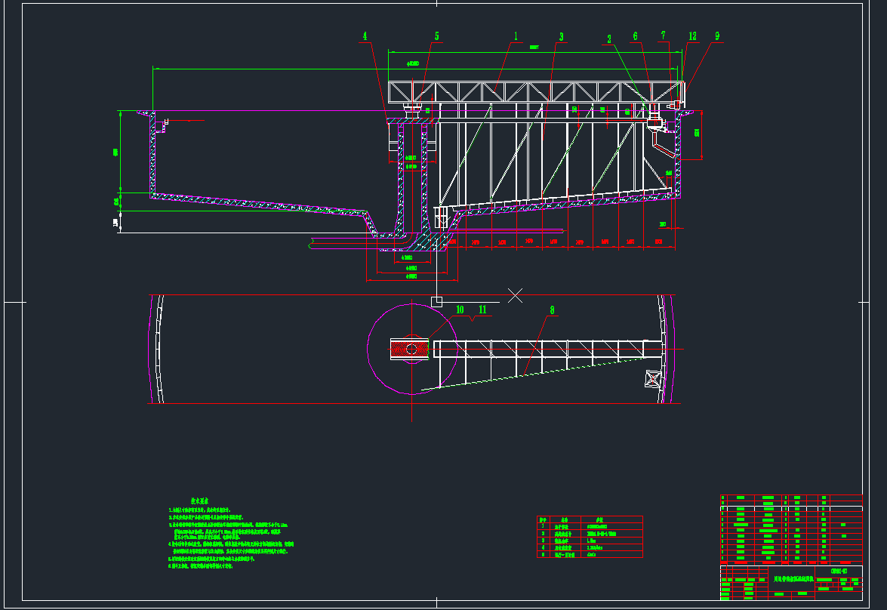
Task: Click the X-shaped crosshair cursor marker
Action: (x=515, y=295)
